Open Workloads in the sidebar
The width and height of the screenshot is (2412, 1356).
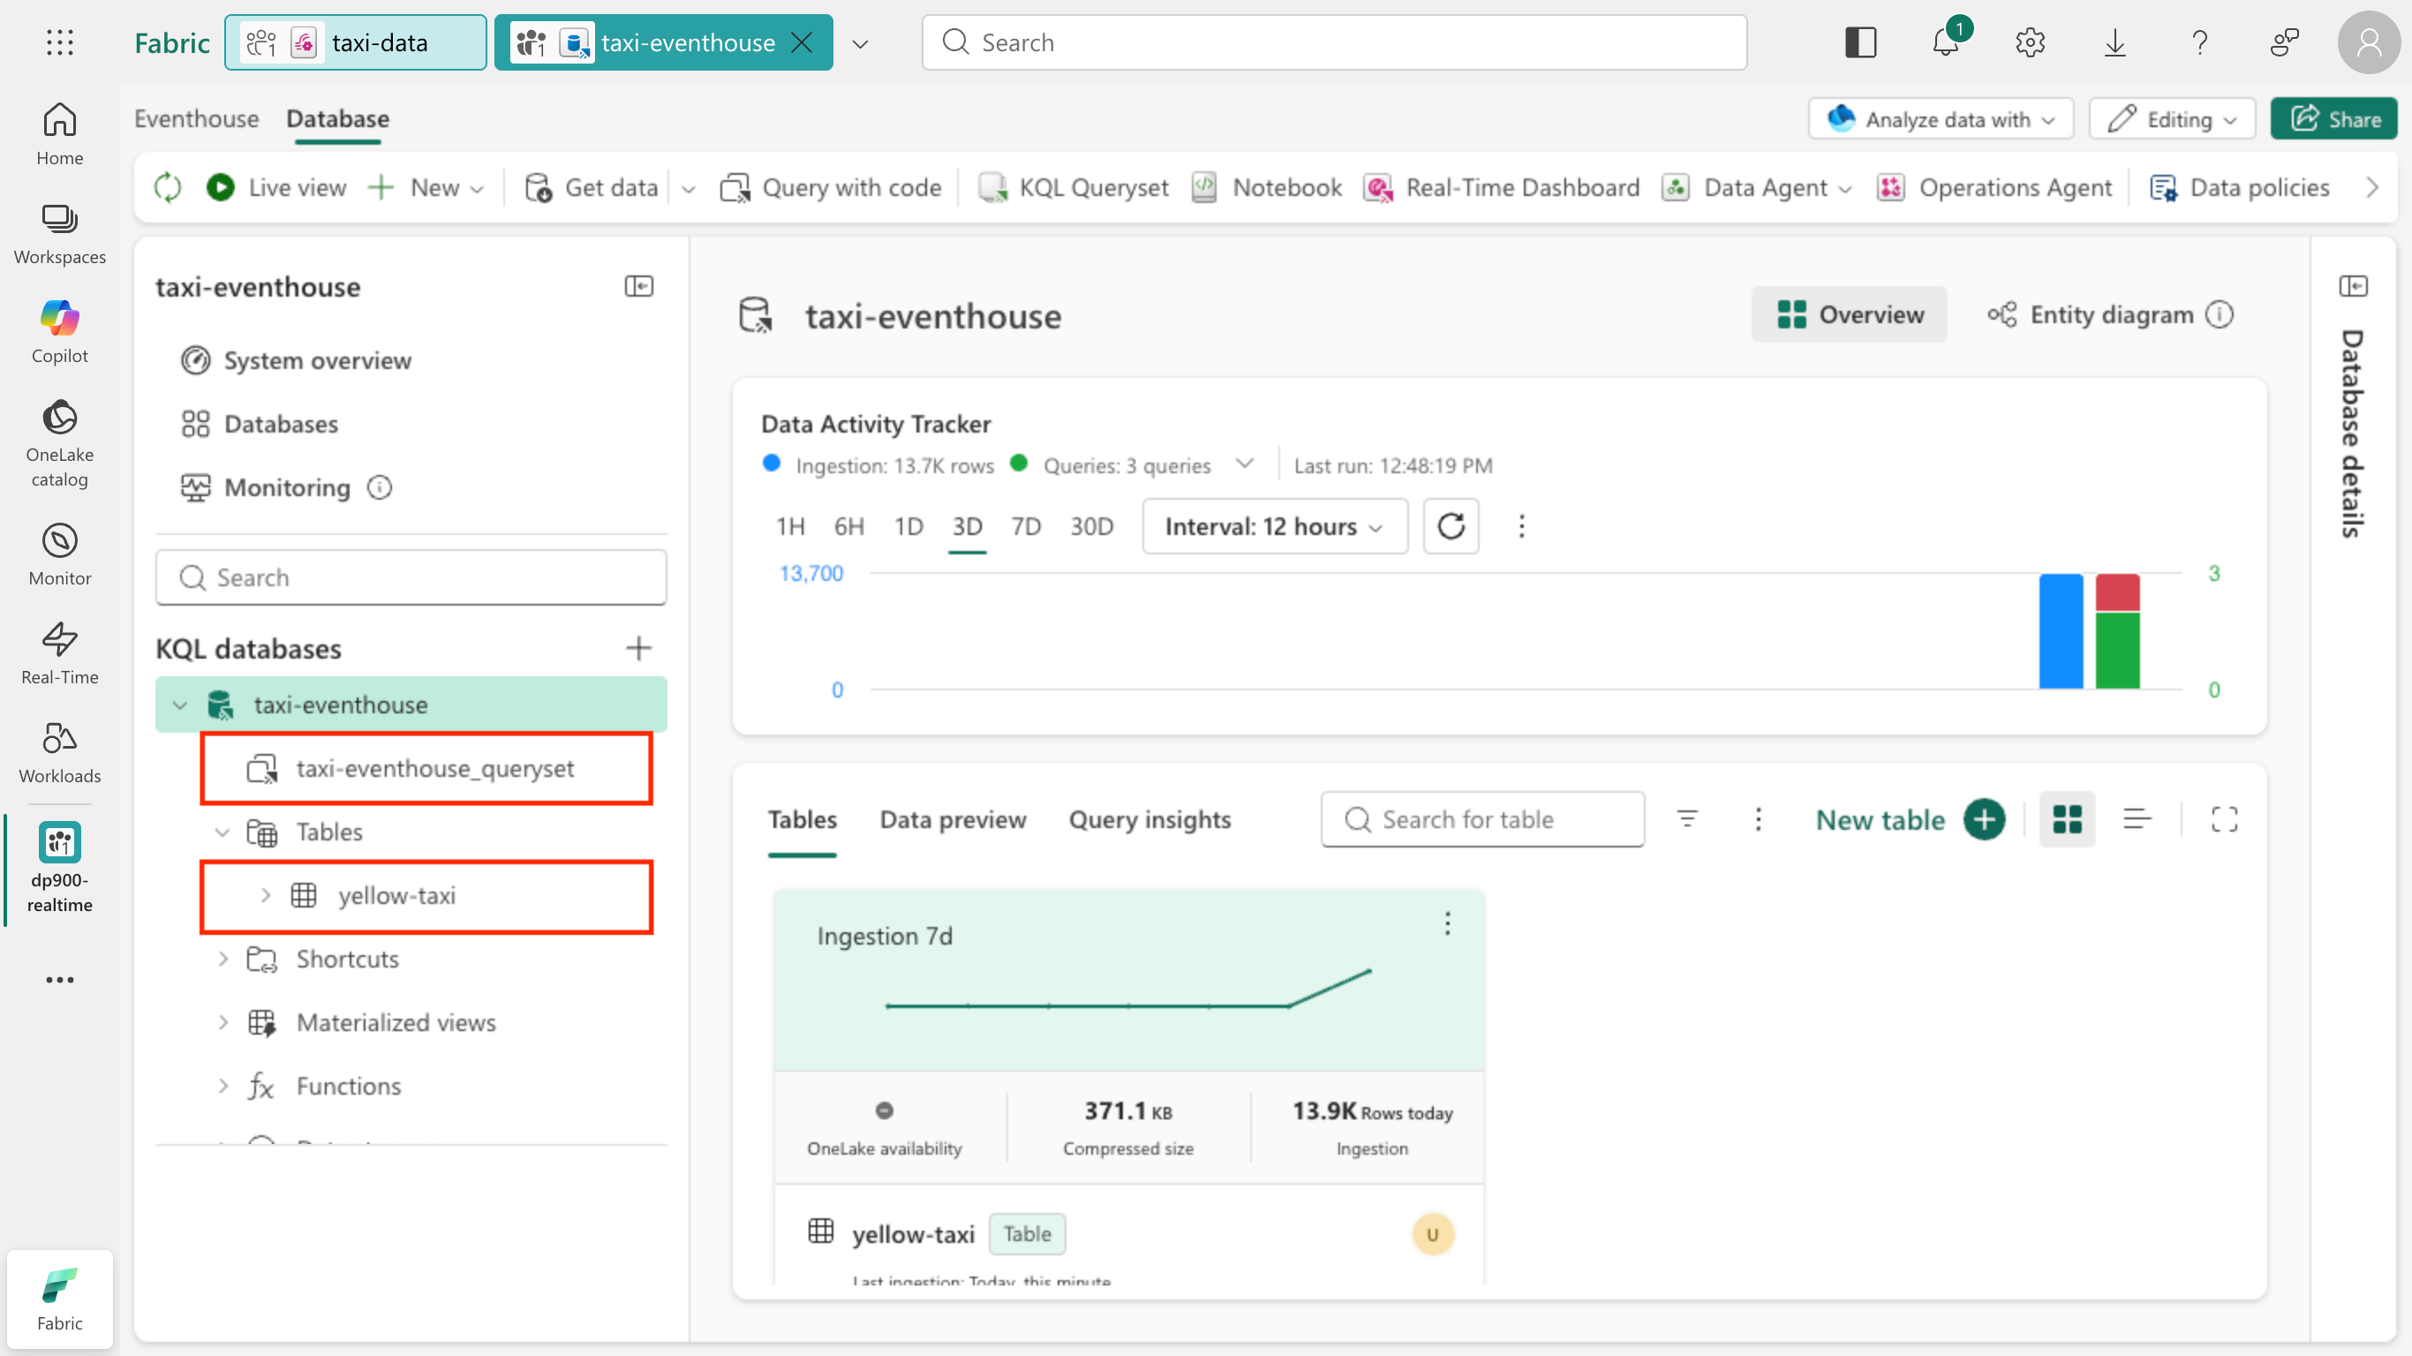[x=60, y=753]
